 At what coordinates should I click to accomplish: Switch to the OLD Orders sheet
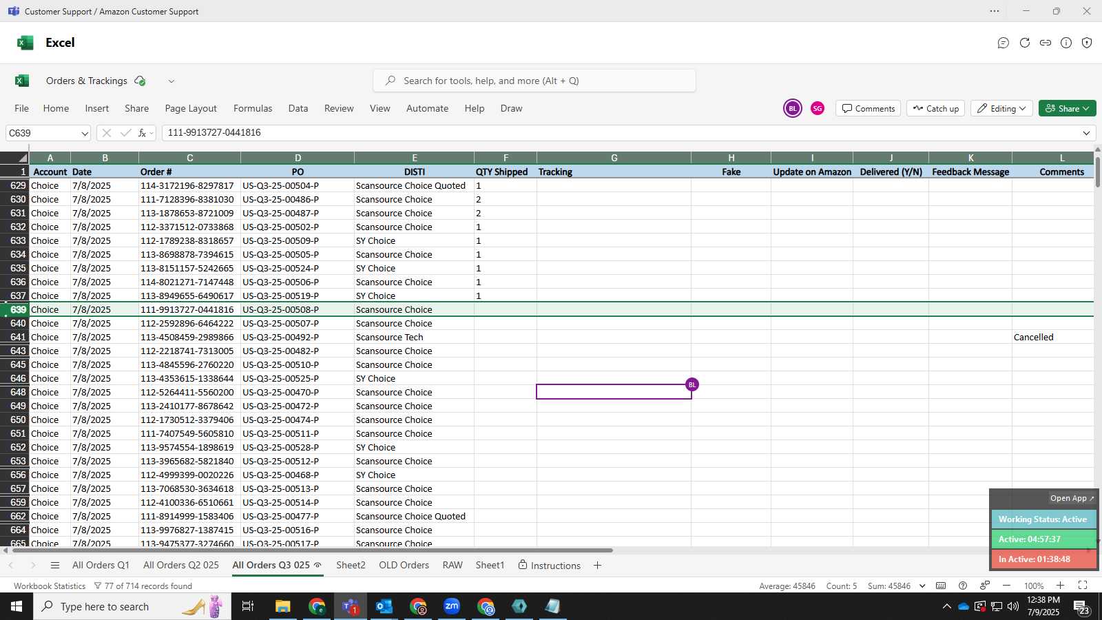404,565
